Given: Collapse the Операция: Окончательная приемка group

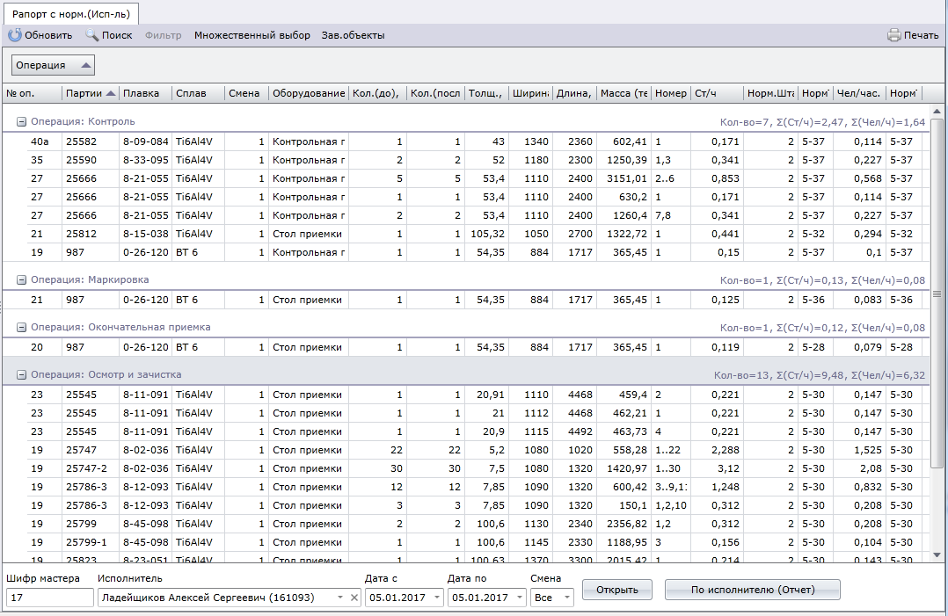Looking at the screenshot, I should pos(21,327).
